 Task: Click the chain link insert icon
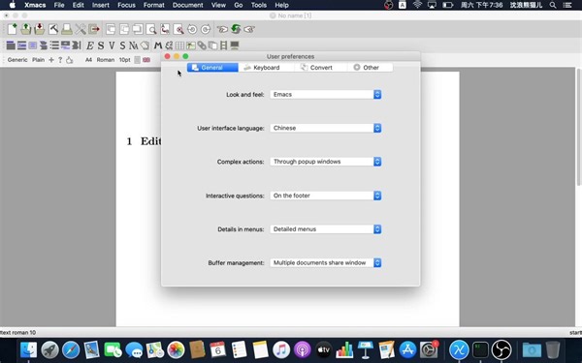pos(202,45)
